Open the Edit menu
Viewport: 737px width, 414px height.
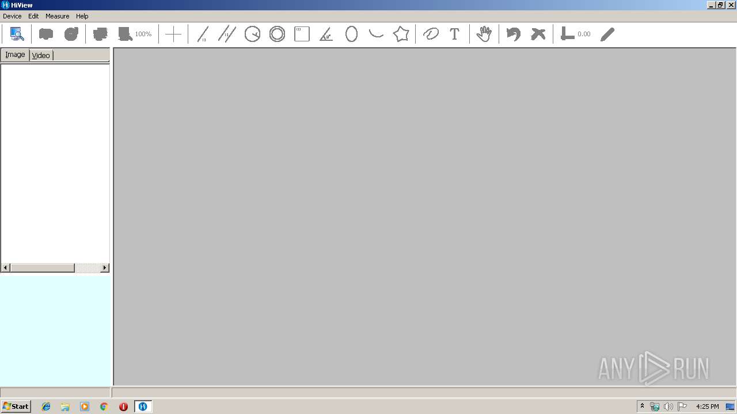[33, 16]
